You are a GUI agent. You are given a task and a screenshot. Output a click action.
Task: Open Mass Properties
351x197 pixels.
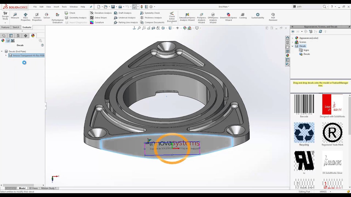coord(26,17)
